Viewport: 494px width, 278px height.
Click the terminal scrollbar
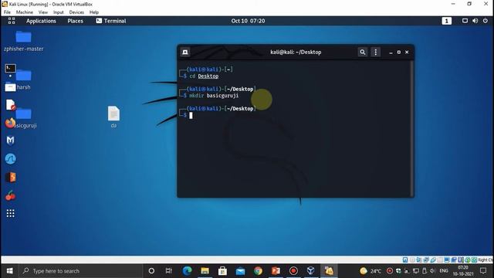411,129
